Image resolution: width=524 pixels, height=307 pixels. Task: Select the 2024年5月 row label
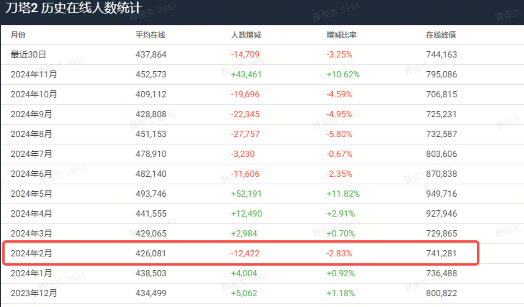(x=31, y=194)
